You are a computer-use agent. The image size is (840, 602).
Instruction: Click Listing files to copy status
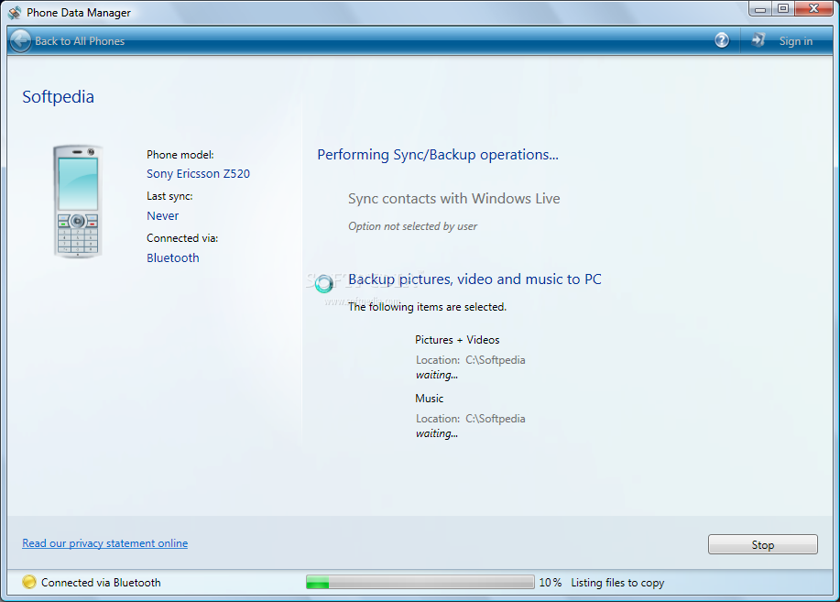617,583
